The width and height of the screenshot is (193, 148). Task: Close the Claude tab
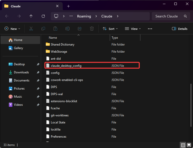point(57,6)
